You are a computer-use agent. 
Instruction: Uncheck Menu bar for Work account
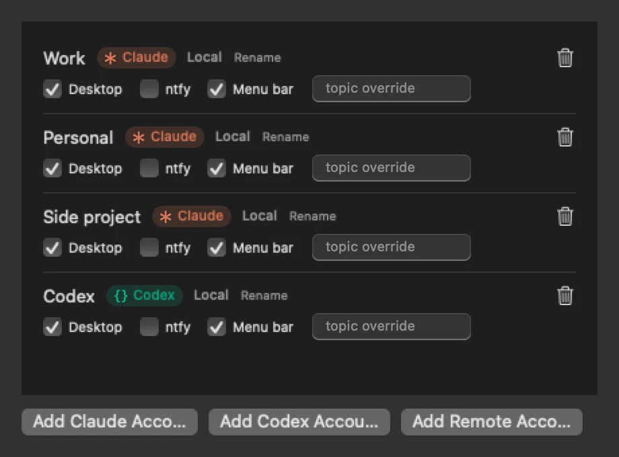(217, 89)
